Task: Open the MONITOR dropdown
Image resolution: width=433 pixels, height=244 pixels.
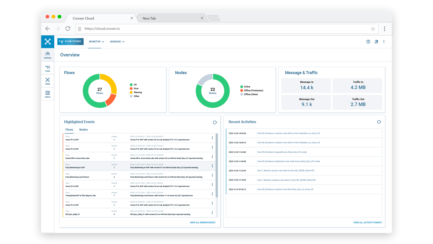Action: tap(96, 41)
